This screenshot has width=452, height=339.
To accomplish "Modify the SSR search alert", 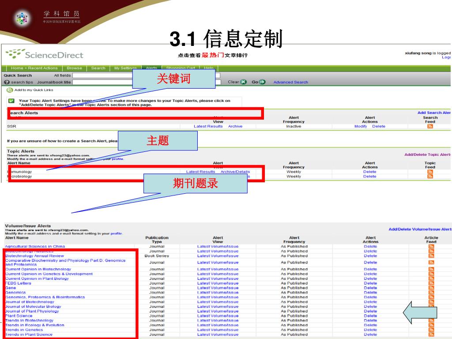I will click(x=361, y=126).
